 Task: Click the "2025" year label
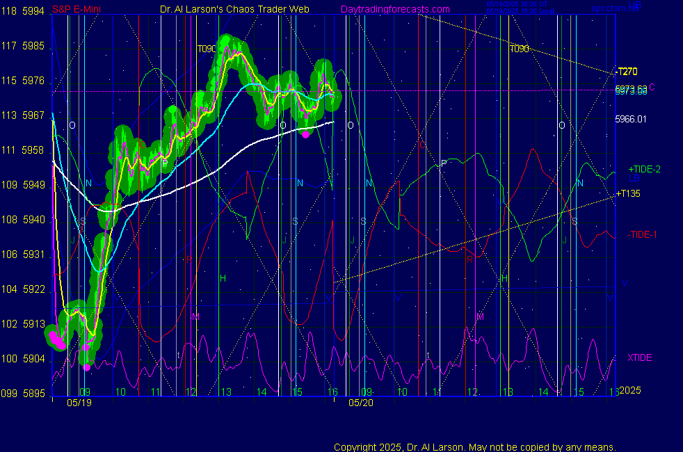630,390
